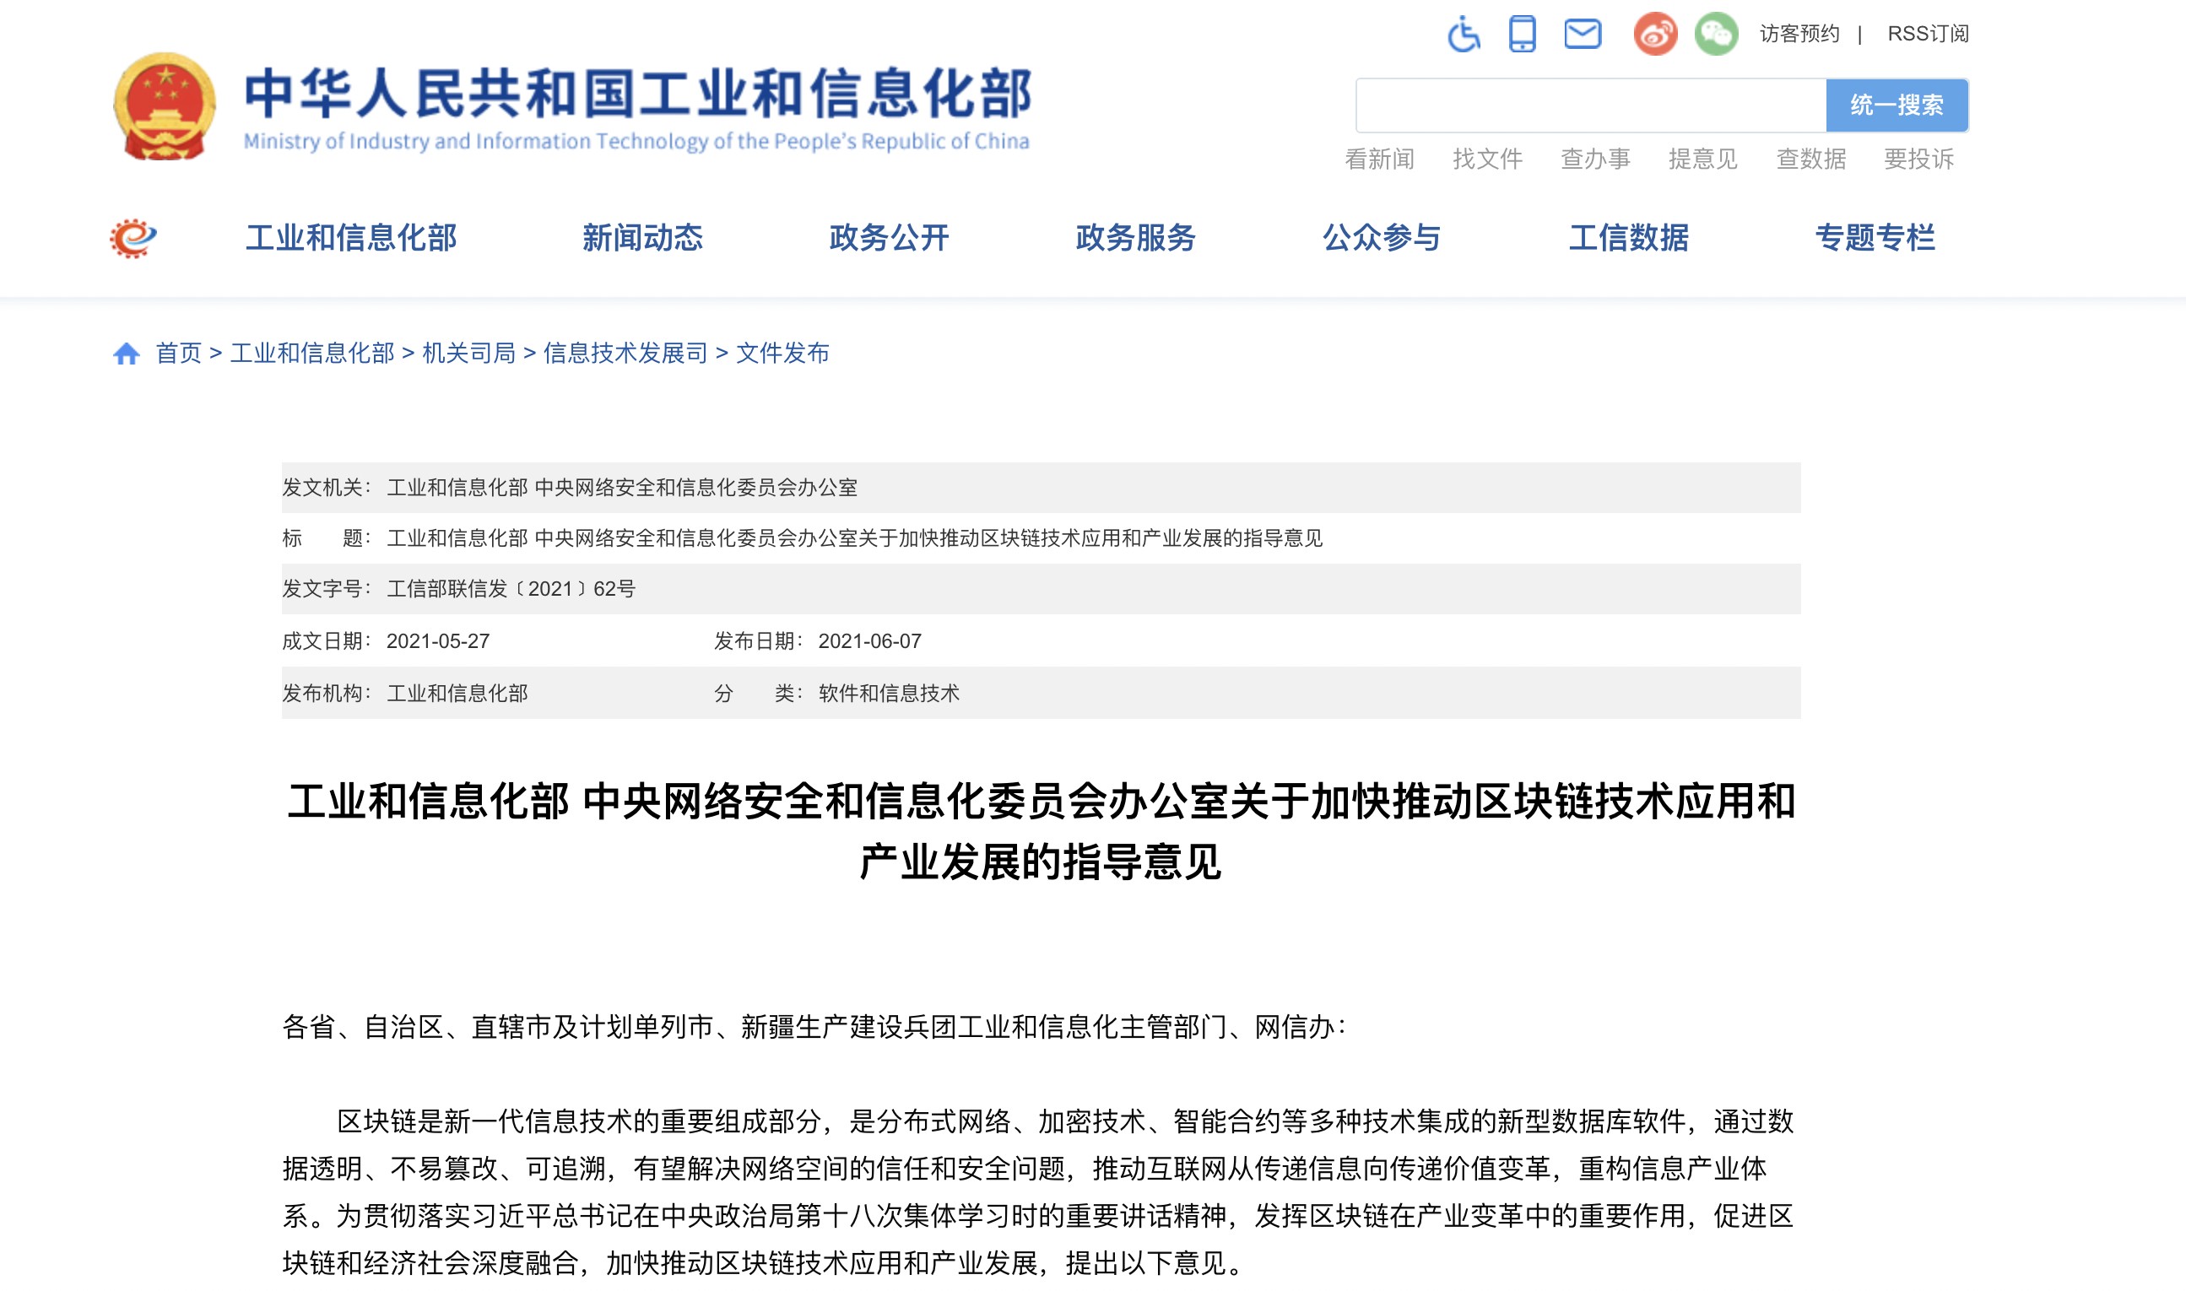2186x1291 pixels.
Task: Click the 标题 row value in metadata table
Action: point(854,538)
